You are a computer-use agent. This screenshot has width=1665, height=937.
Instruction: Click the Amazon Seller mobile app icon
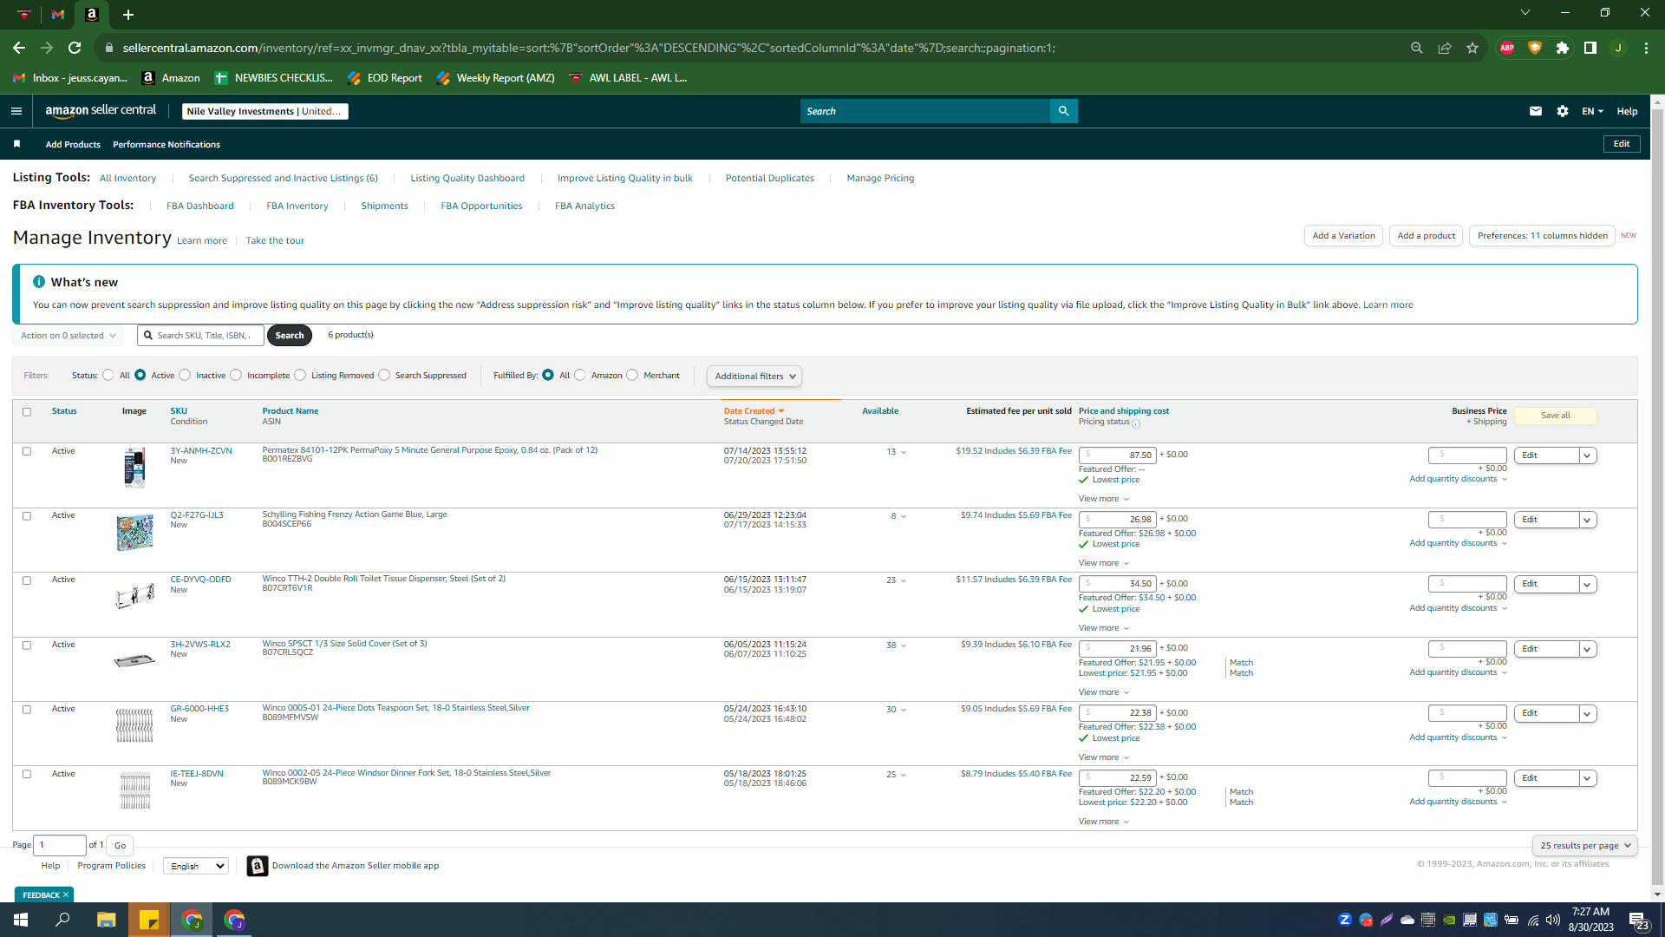(x=258, y=866)
